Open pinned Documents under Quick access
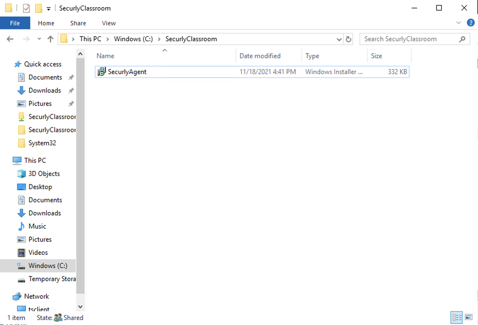Image resolution: width=478 pixels, height=325 pixels. tap(45, 77)
